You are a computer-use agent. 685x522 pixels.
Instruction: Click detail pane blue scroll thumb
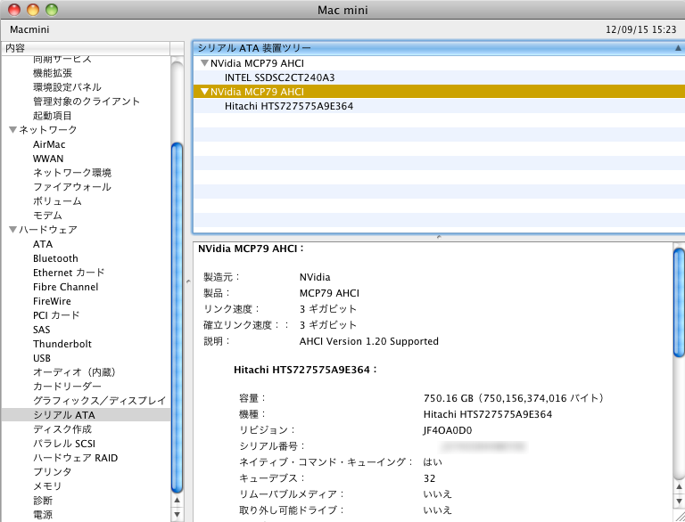click(680, 302)
